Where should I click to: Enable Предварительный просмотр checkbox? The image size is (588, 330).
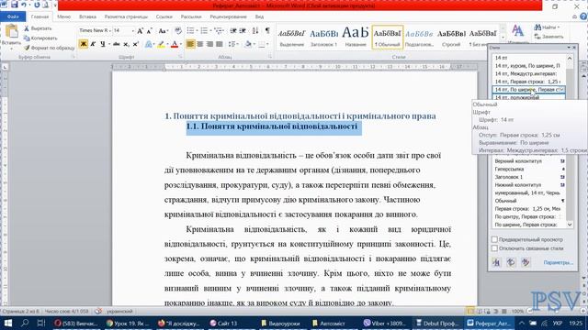tap(494, 239)
